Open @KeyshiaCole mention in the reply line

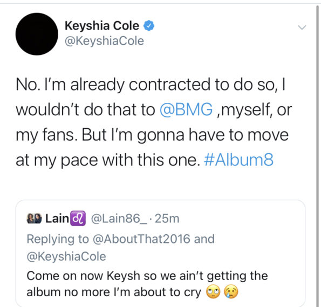(x=66, y=256)
